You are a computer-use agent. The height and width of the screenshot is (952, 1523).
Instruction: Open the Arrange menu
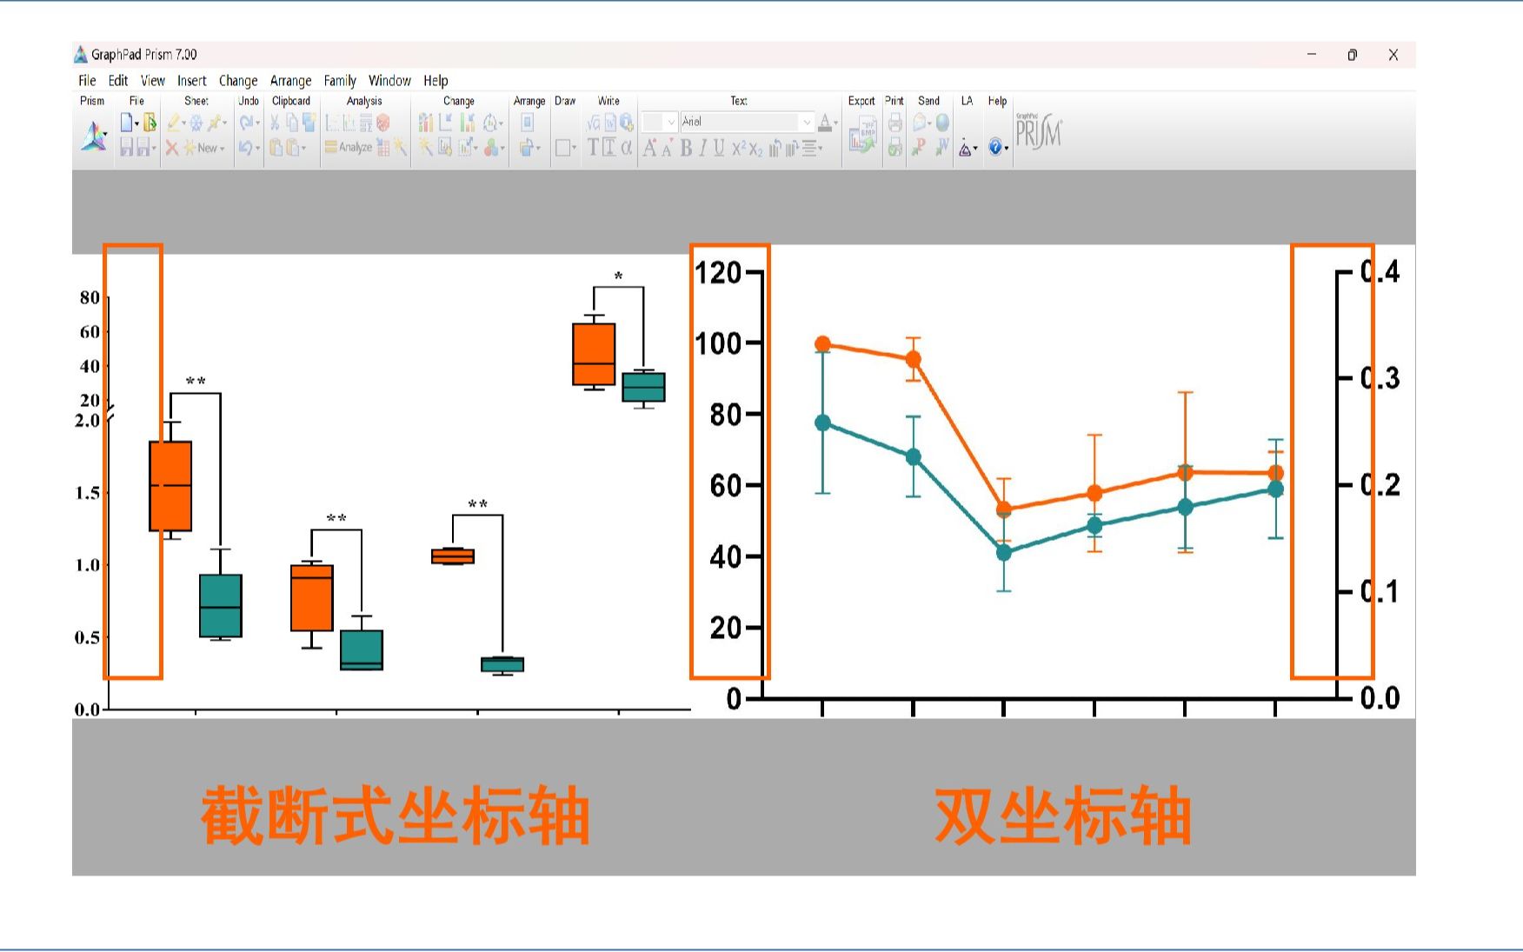click(x=291, y=81)
